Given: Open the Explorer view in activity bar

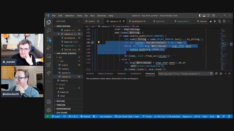Looking at the screenshot, I should point(49,22).
